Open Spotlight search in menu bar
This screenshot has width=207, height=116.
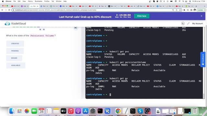click(183, 1)
